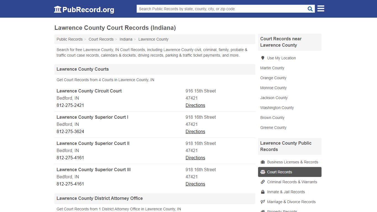Click the Lawrence County District Attorney Office heading
The height and width of the screenshot is (212, 377).
[100, 198]
